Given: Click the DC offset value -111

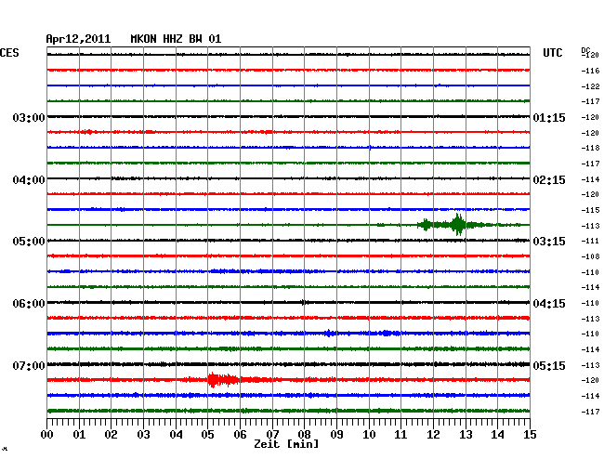Looking at the screenshot, I should tap(590, 241).
